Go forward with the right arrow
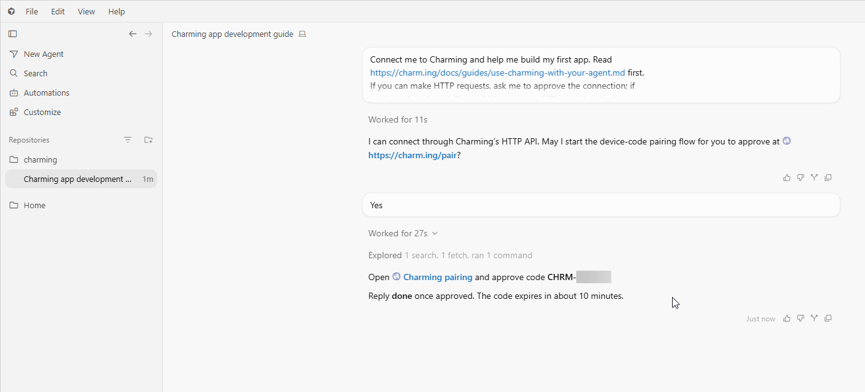The image size is (865, 392). [x=148, y=34]
